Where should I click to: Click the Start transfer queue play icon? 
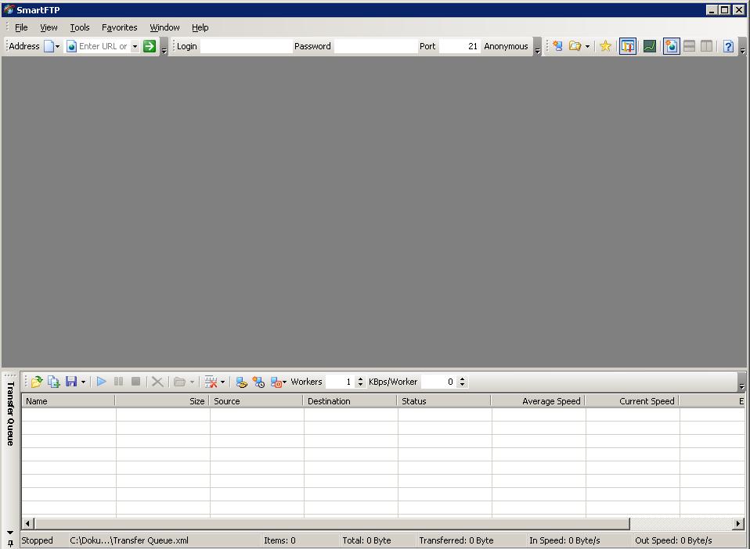tap(101, 382)
